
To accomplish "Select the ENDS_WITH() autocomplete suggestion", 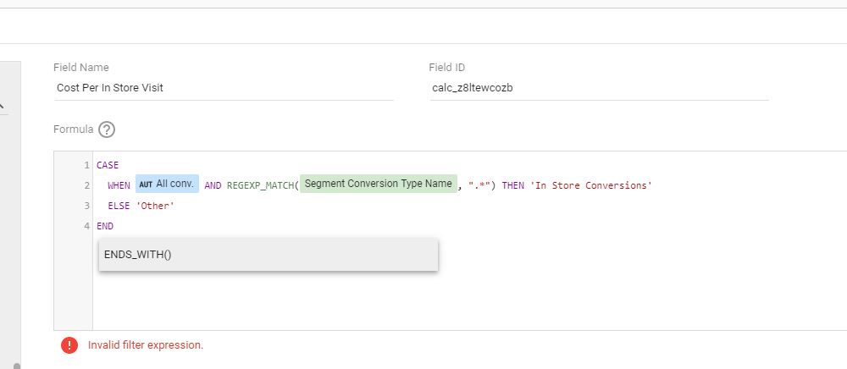I will point(268,255).
